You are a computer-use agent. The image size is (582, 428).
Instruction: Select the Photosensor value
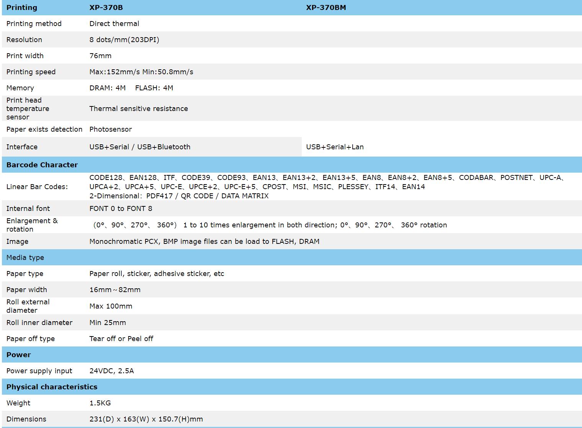click(x=111, y=129)
